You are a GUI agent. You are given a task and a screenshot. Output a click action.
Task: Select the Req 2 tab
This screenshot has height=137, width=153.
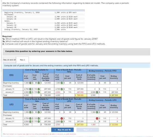pyautogui.click(x=22, y=60)
